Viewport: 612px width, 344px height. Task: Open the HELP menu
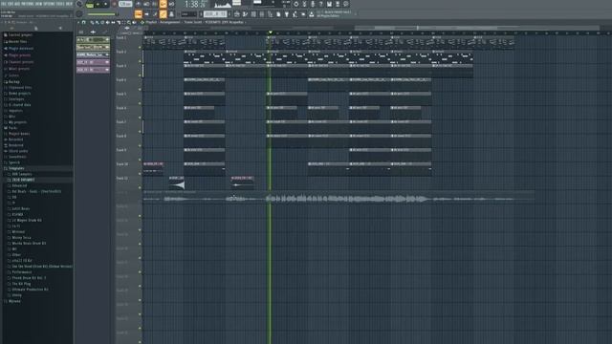coord(70,4)
